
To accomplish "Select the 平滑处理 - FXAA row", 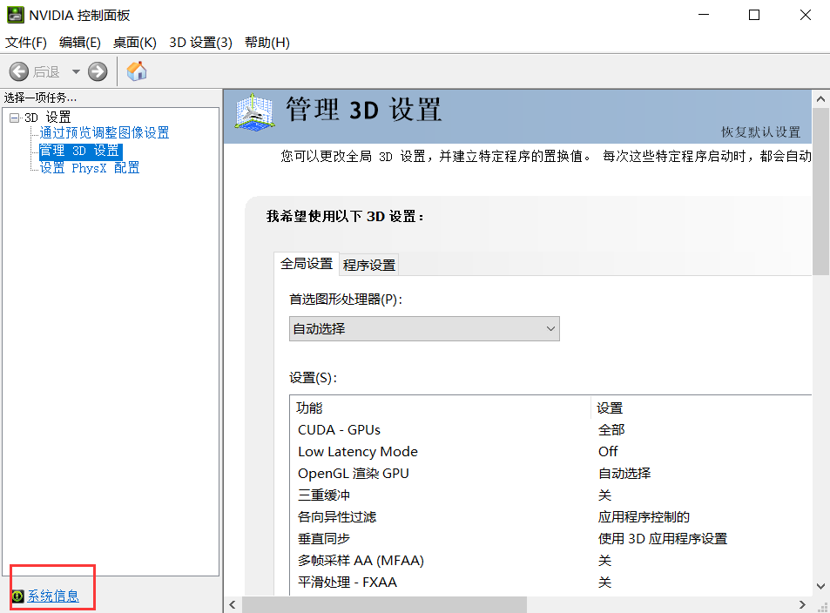I will (x=550, y=582).
